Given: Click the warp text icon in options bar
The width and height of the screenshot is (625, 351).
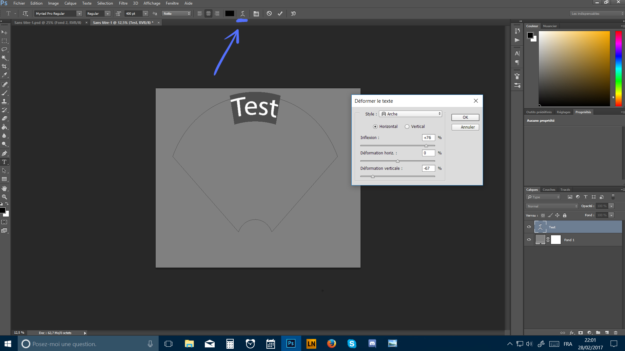Looking at the screenshot, I should pos(243,14).
